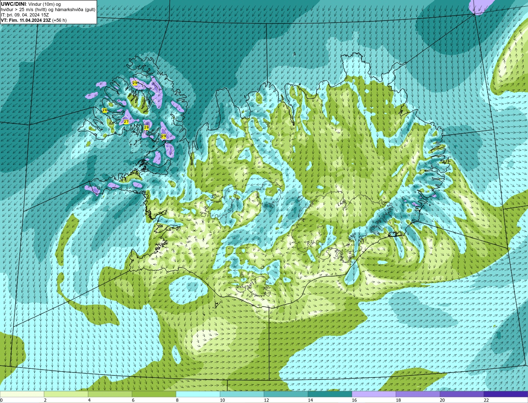Click the legend tick label "22"
The image size is (528, 403).
486,400
